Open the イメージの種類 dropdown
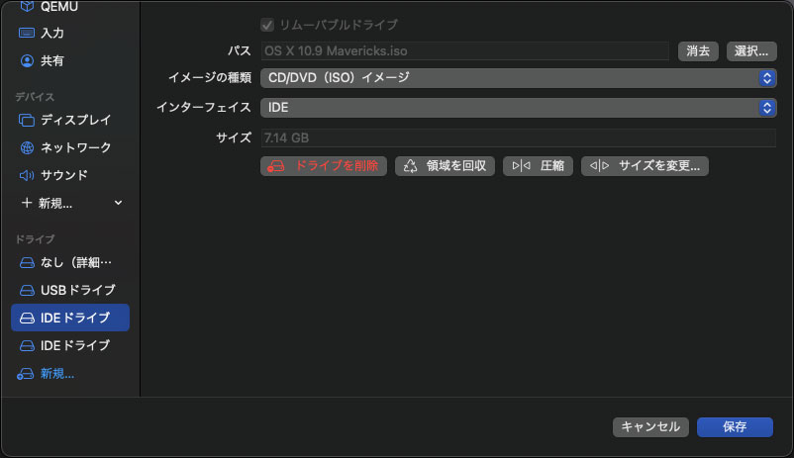This screenshot has height=458, width=794. [x=519, y=78]
